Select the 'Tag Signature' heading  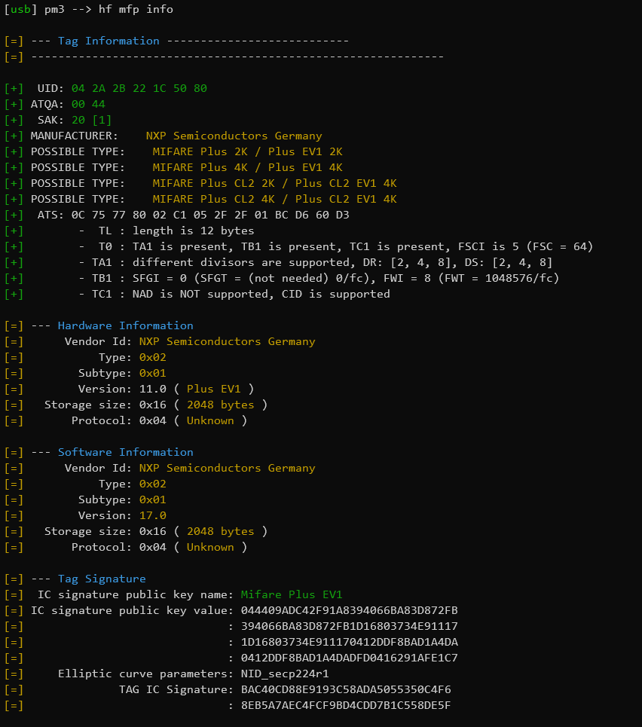[102, 579]
